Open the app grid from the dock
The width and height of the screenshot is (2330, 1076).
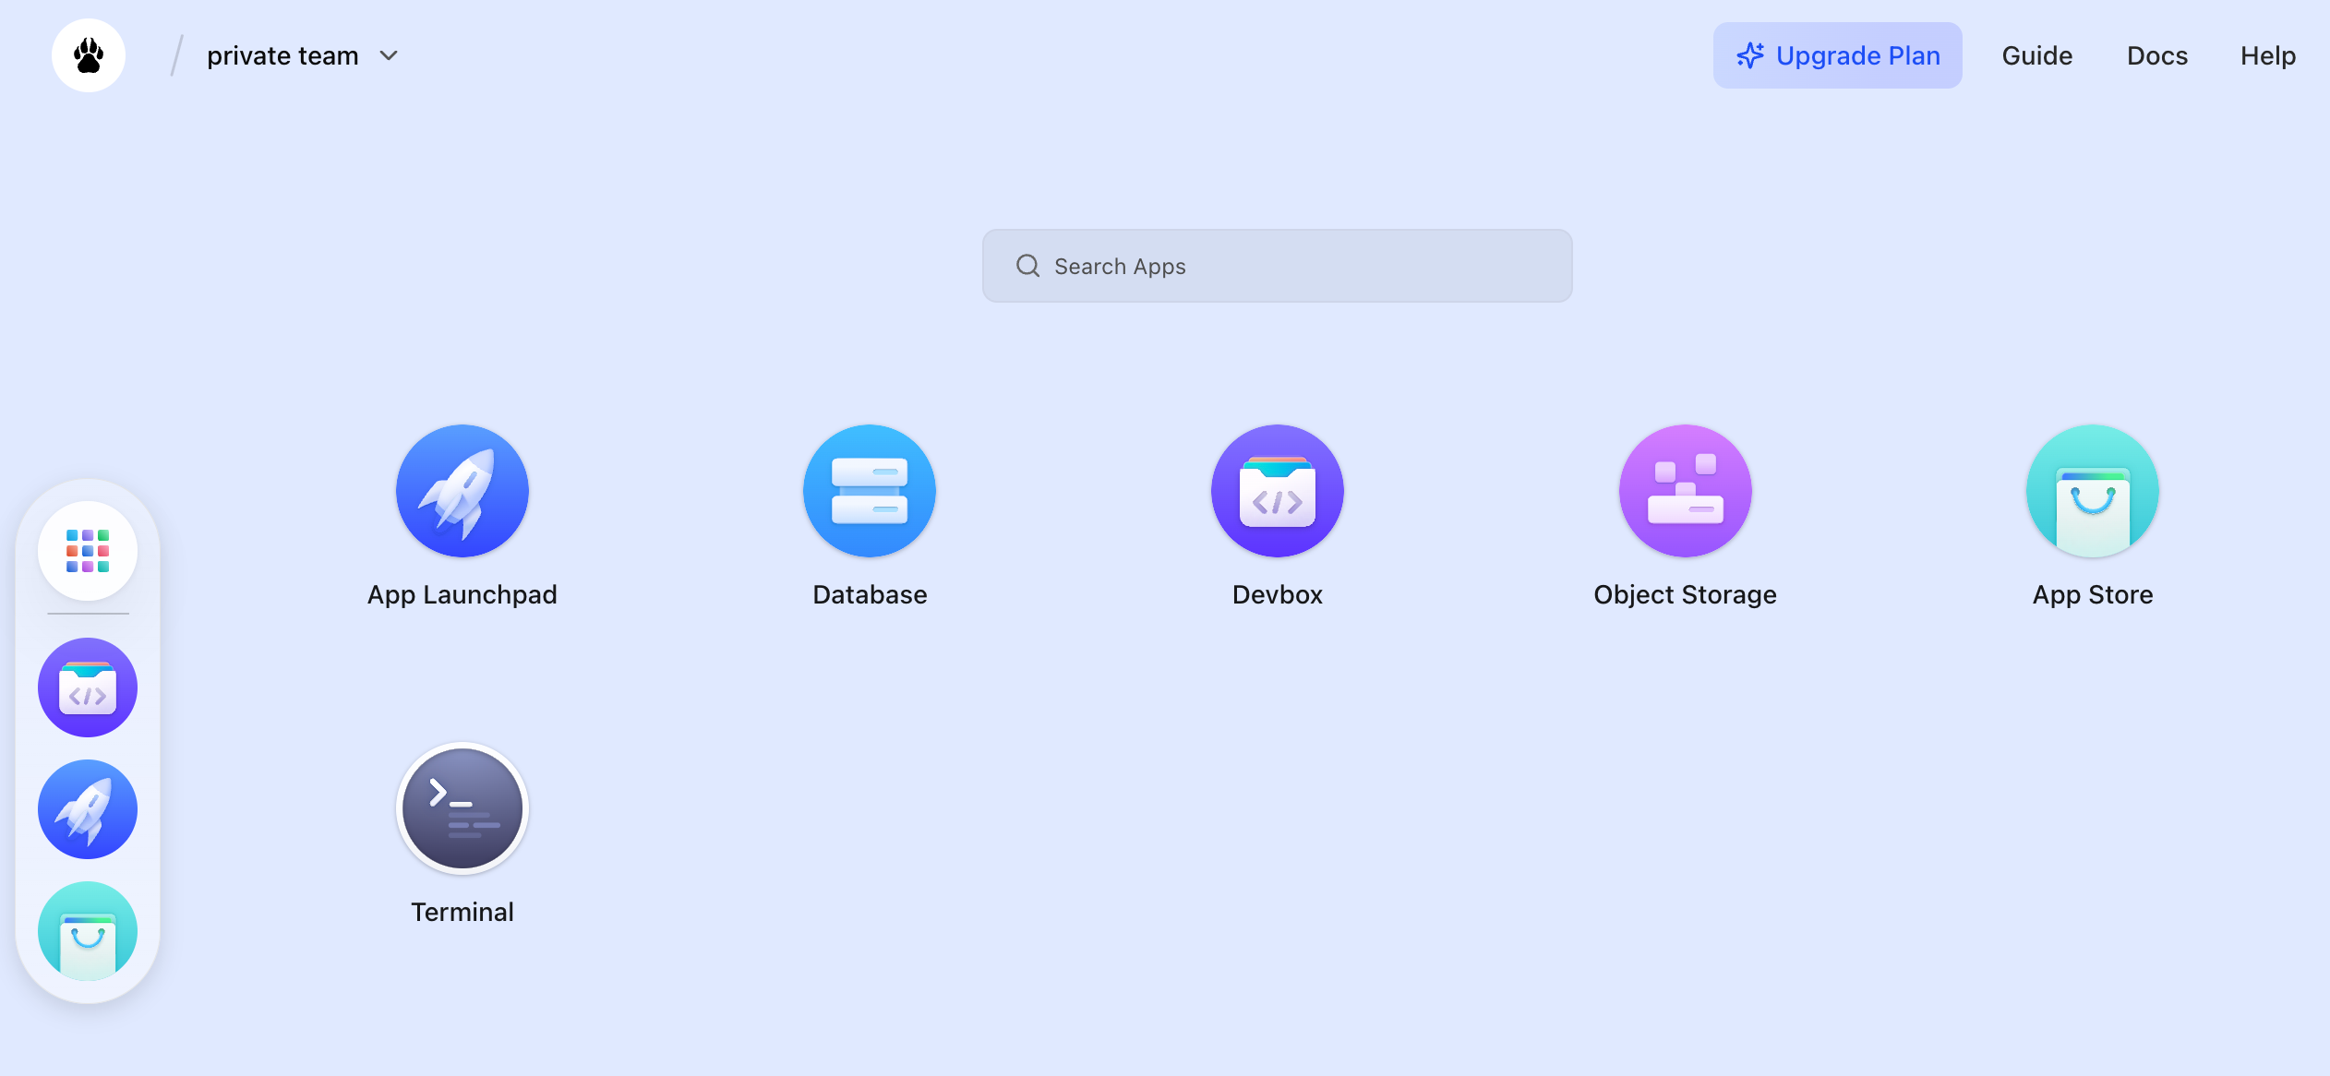[x=87, y=549]
